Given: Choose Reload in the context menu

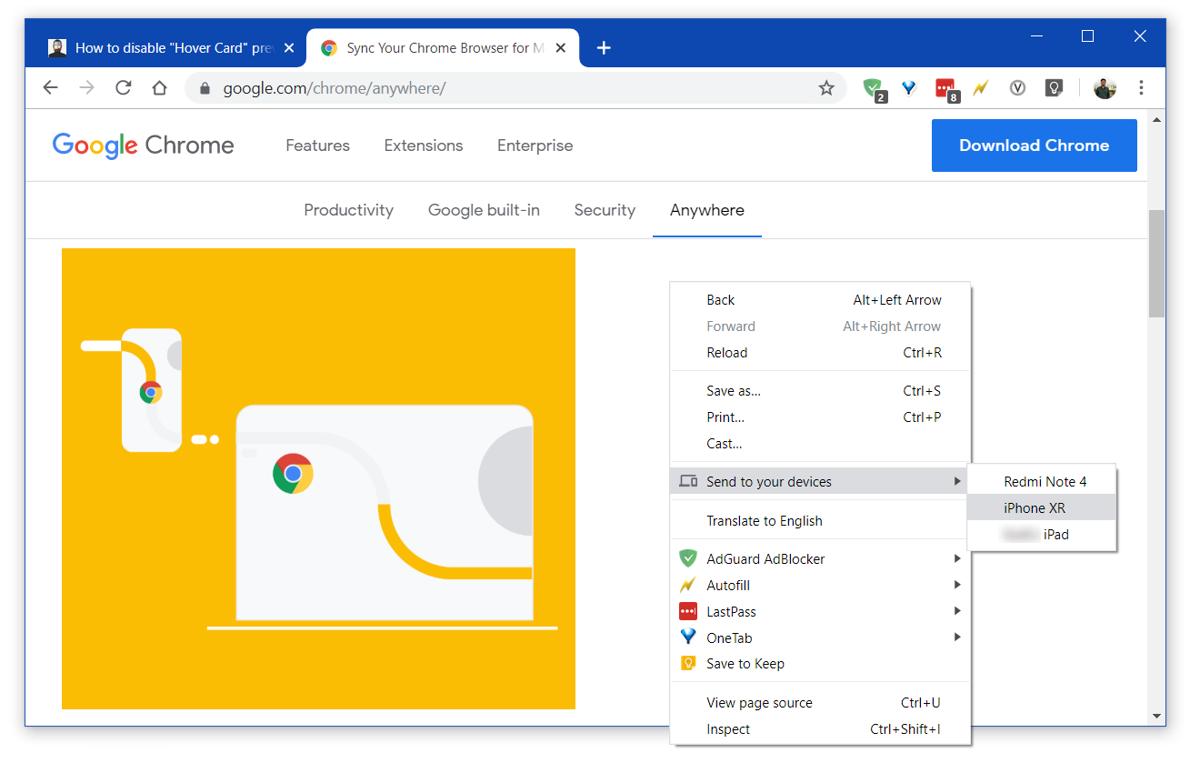Looking at the screenshot, I should pos(820,353).
